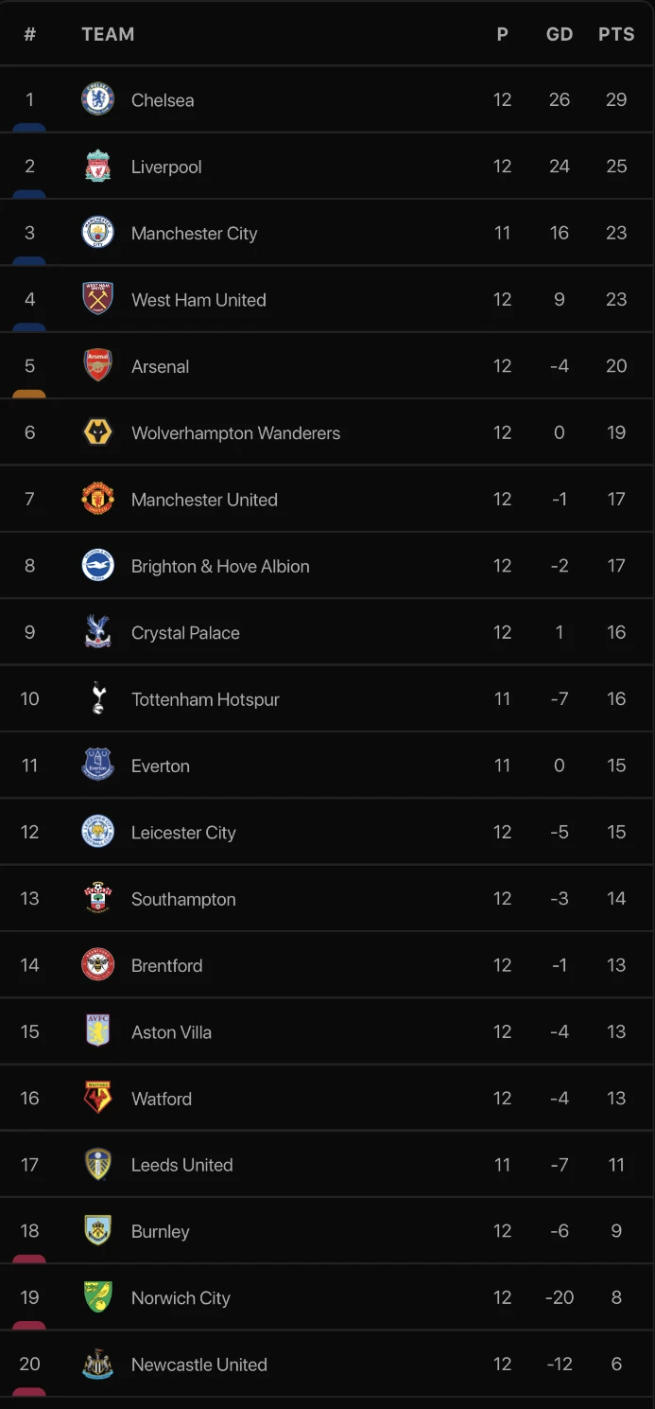Click the P column header
Screen dimensions: 655x1409
coord(503,34)
